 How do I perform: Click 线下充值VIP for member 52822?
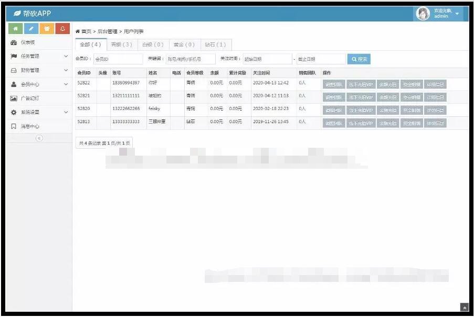361,84
